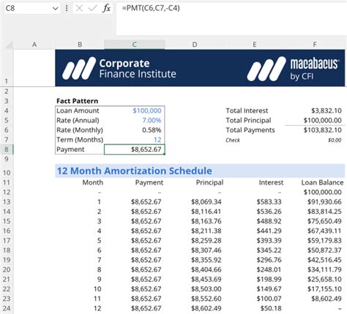Select row 1 header
This screenshot has width=347, height=314.
[x=7, y=68]
